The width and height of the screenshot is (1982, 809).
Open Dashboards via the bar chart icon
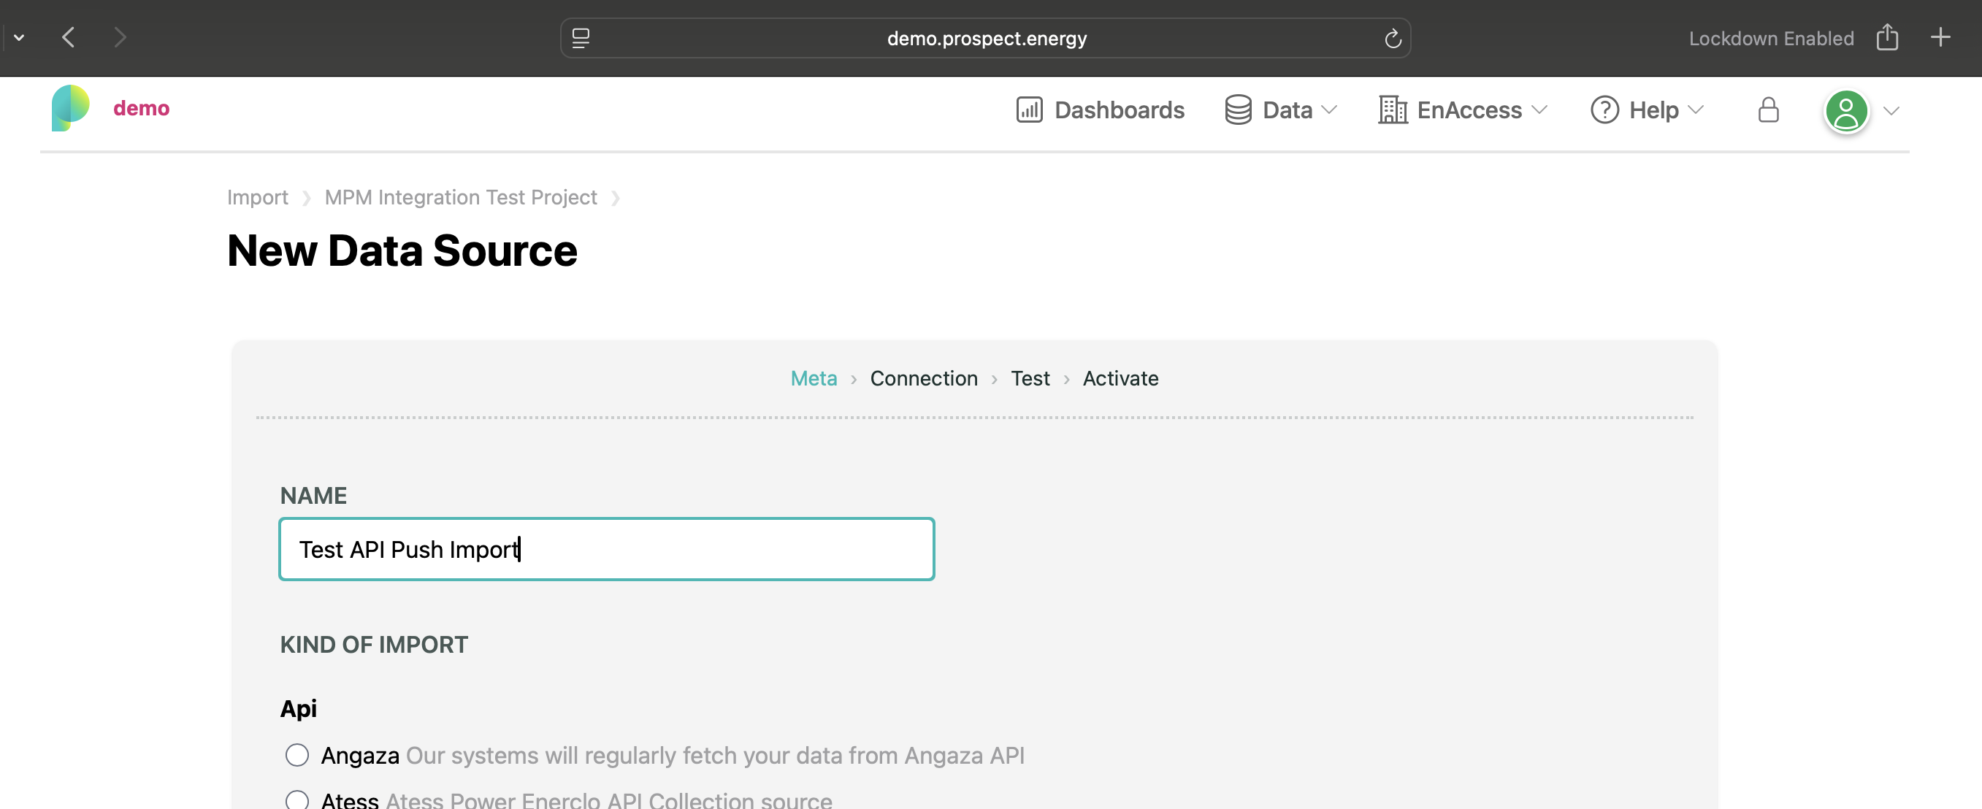[1031, 110]
